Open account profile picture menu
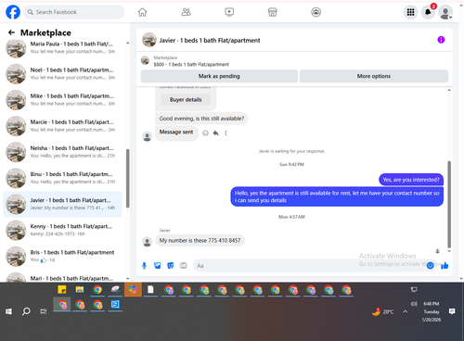Screen dimensions: 464x341 click(445, 12)
